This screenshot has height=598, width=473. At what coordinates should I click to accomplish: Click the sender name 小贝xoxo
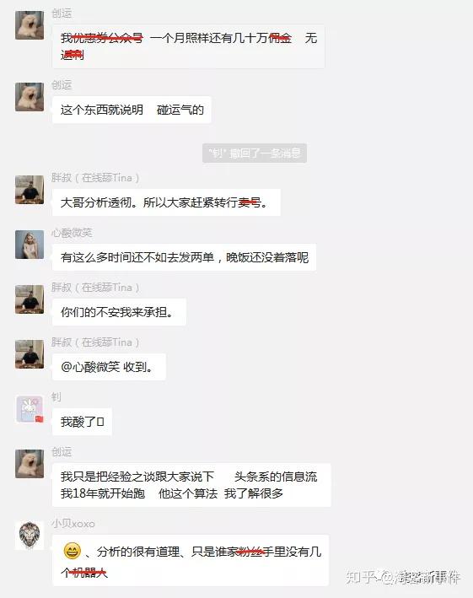pos(73,524)
